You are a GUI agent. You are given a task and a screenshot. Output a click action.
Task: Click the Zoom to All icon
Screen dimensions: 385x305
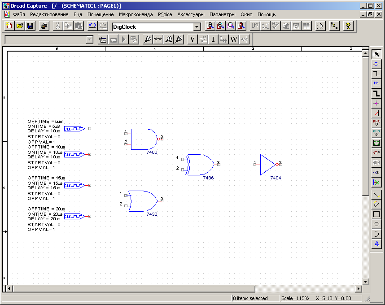[241, 26]
